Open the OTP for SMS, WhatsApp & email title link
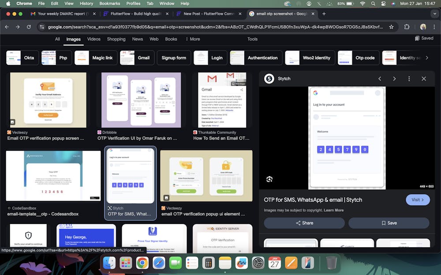Image resolution: width=441 pixels, height=275 pixels. [313, 200]
